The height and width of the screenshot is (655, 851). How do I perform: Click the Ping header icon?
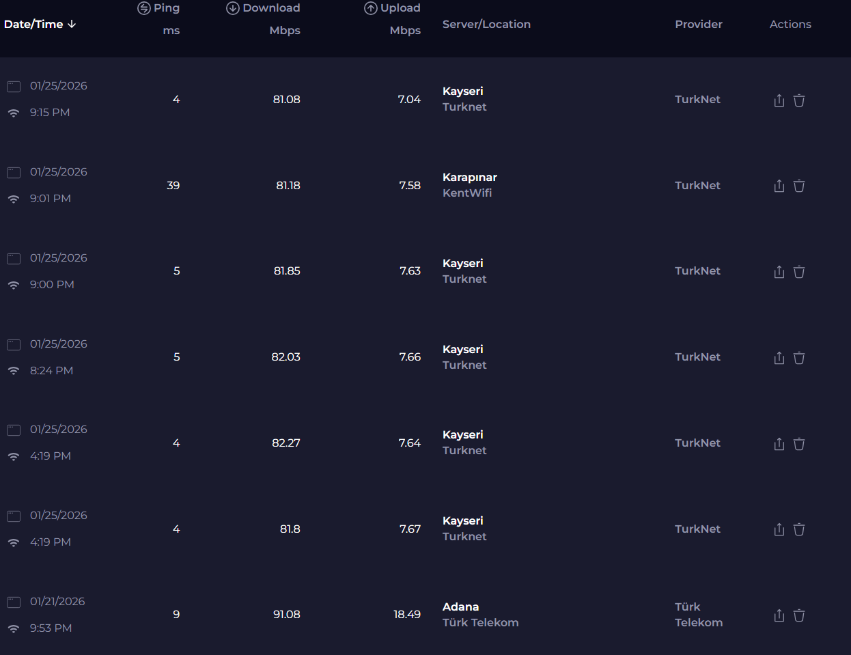[144, 8]
